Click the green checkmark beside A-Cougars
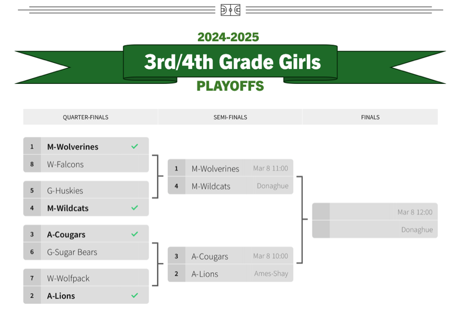462x315 pixels. coord(135,234)
